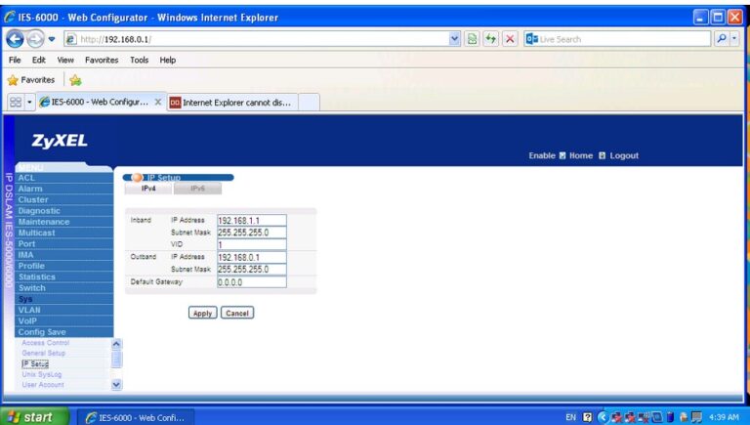
Task: Open the Help menu
Action: pyautogui.click(x=167, y=60)
